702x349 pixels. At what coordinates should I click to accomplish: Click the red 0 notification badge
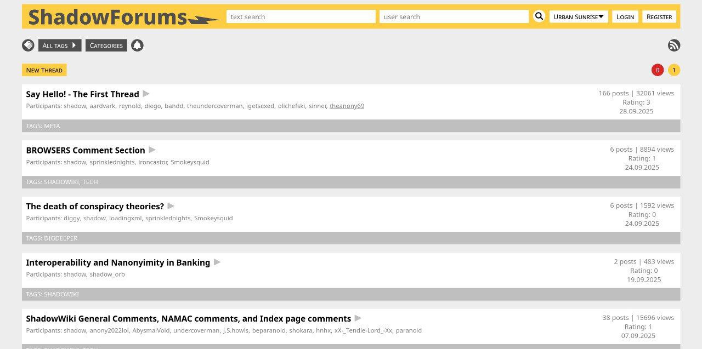click(657, 70)
